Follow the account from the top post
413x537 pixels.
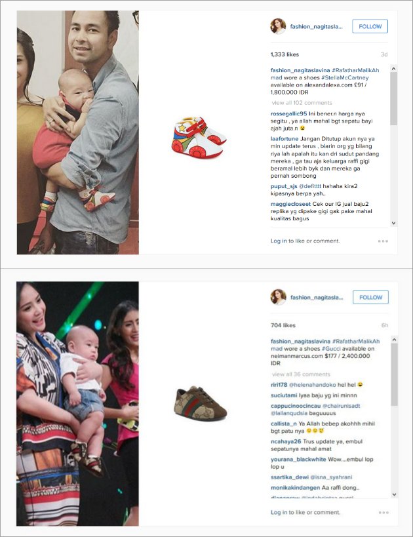(x=370, y=26)
